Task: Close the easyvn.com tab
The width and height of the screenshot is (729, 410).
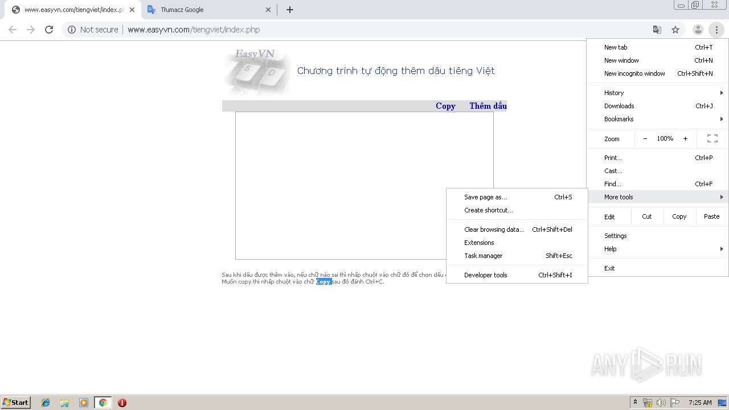Action: pos(132,10)
